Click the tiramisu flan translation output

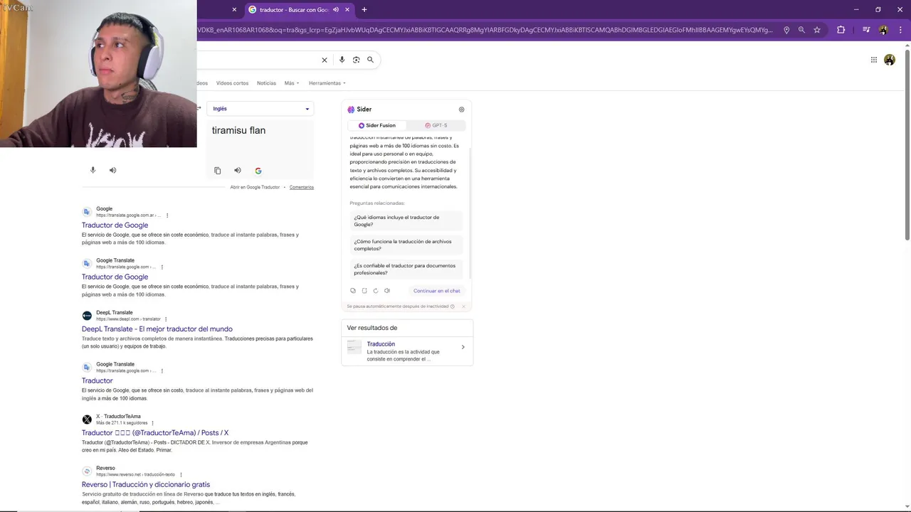click(238, 130)
